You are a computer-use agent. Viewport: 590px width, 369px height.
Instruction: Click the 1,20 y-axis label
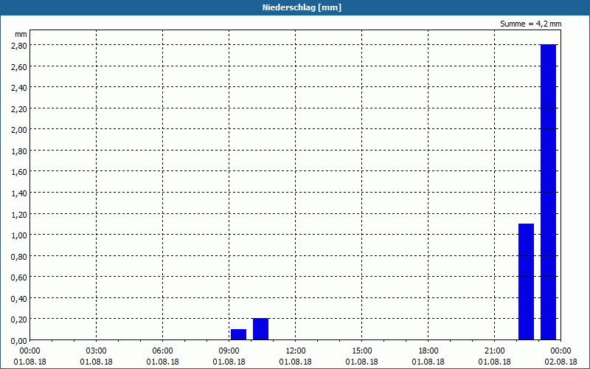click(x=21, y=214)
